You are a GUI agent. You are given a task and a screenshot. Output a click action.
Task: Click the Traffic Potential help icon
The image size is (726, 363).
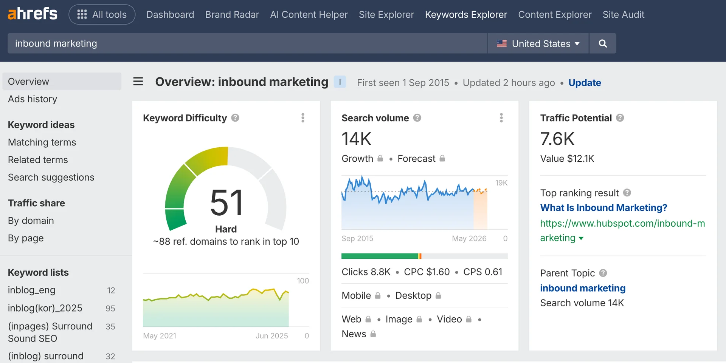620,118
